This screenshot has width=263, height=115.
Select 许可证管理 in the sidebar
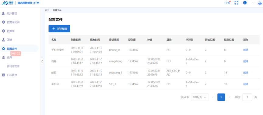pos(13,66)
